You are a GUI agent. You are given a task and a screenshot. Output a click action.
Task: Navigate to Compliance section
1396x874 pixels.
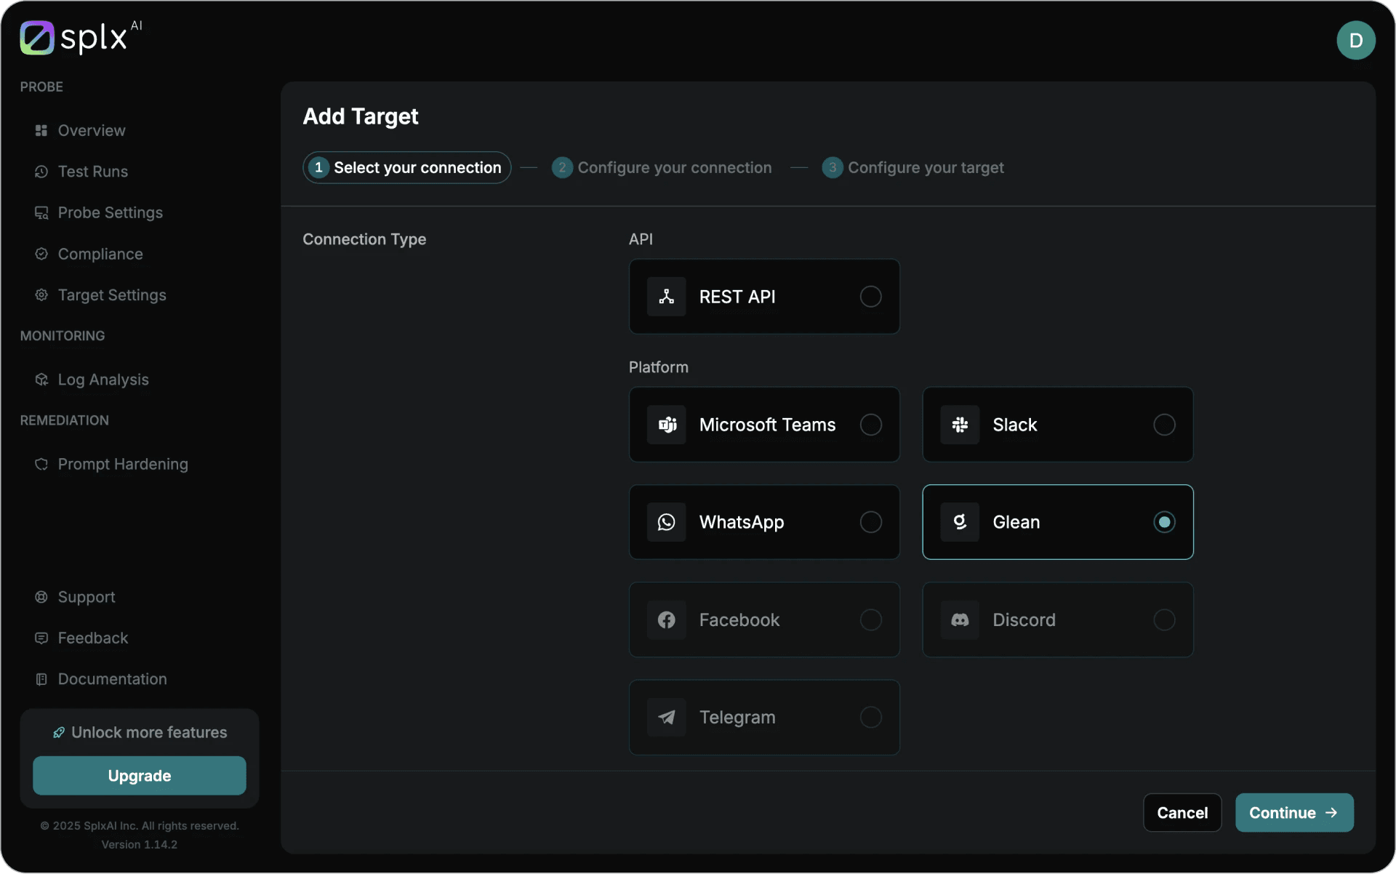point(100,254)
